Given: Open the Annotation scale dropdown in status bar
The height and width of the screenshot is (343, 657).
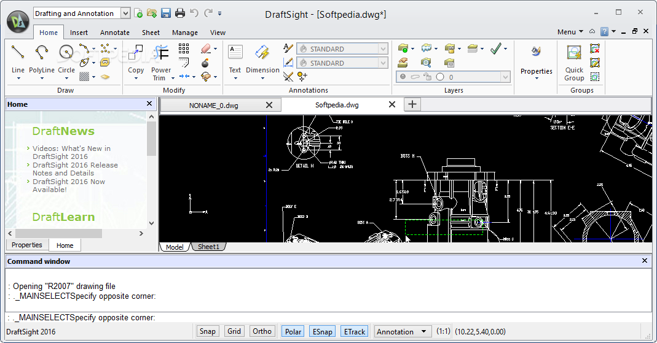Looking at the screenshot, I should 403,332.
